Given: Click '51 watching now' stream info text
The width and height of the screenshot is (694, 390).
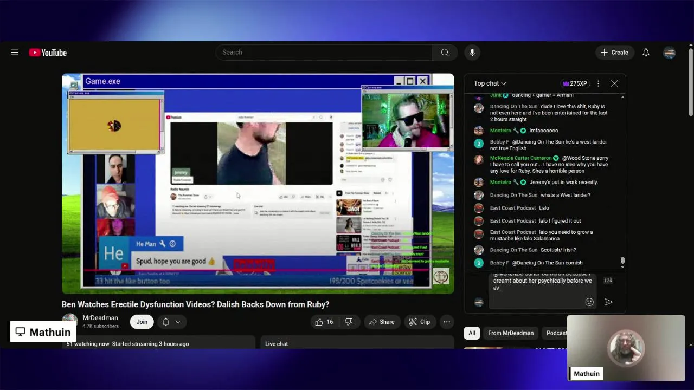Looking at the screenshot, I should pos(88,344).
